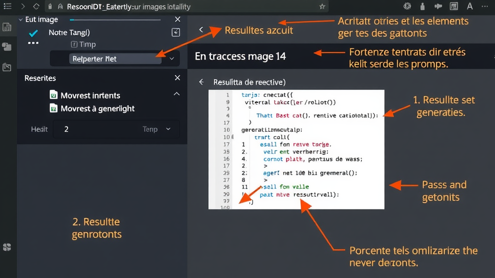The image size is (495, 278).
Task: Close the Reserites panel
Action: (177, 78)
